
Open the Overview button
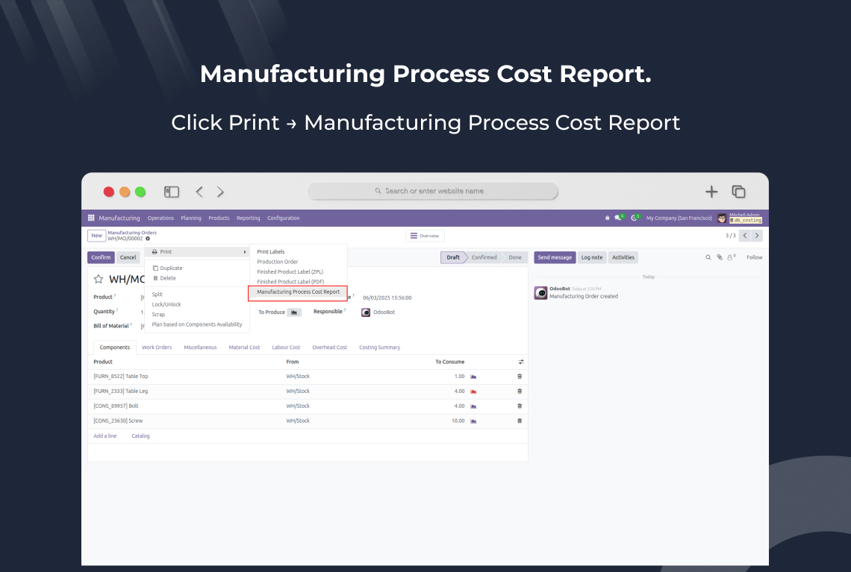[x=425, y=236]
